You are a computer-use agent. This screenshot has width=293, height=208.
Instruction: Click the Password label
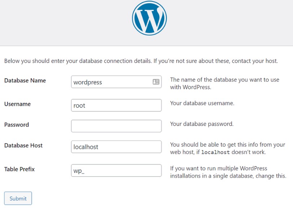[16, 125]
